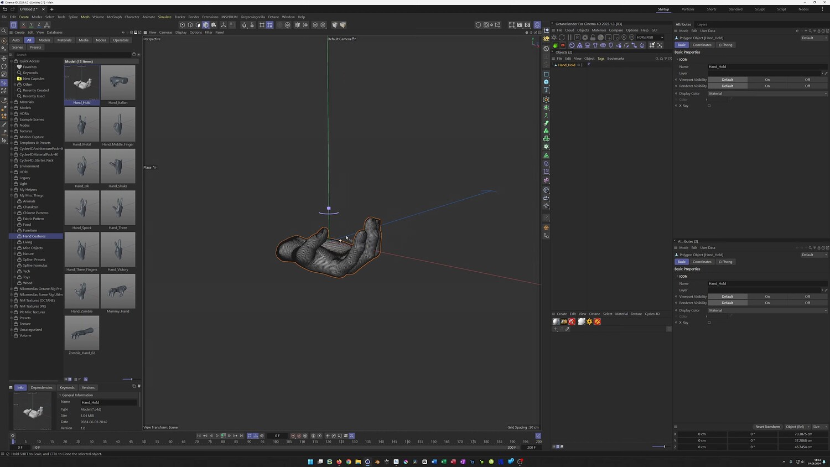830x467 pixels.
Task: Select the Hand_Zombie asset thumbnail
Action: point(82,291)
